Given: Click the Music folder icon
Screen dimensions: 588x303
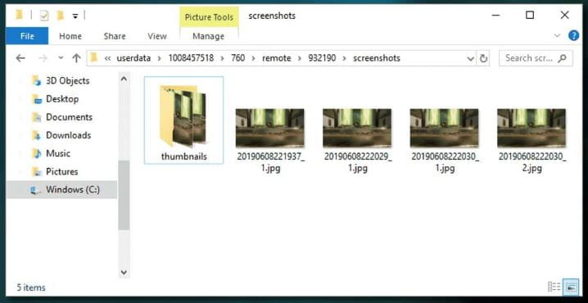Looking at the screenshot, I should [x=36, y=153].
